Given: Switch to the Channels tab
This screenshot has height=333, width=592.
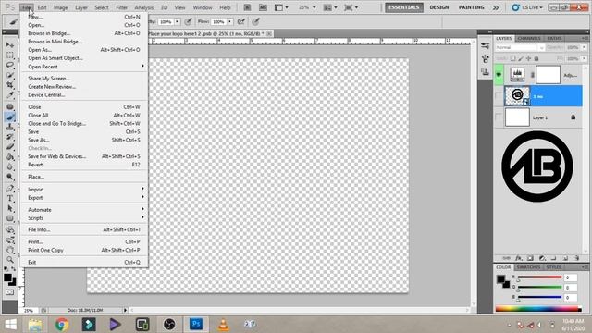Looking at the screenshot, I should click(529, 39).
